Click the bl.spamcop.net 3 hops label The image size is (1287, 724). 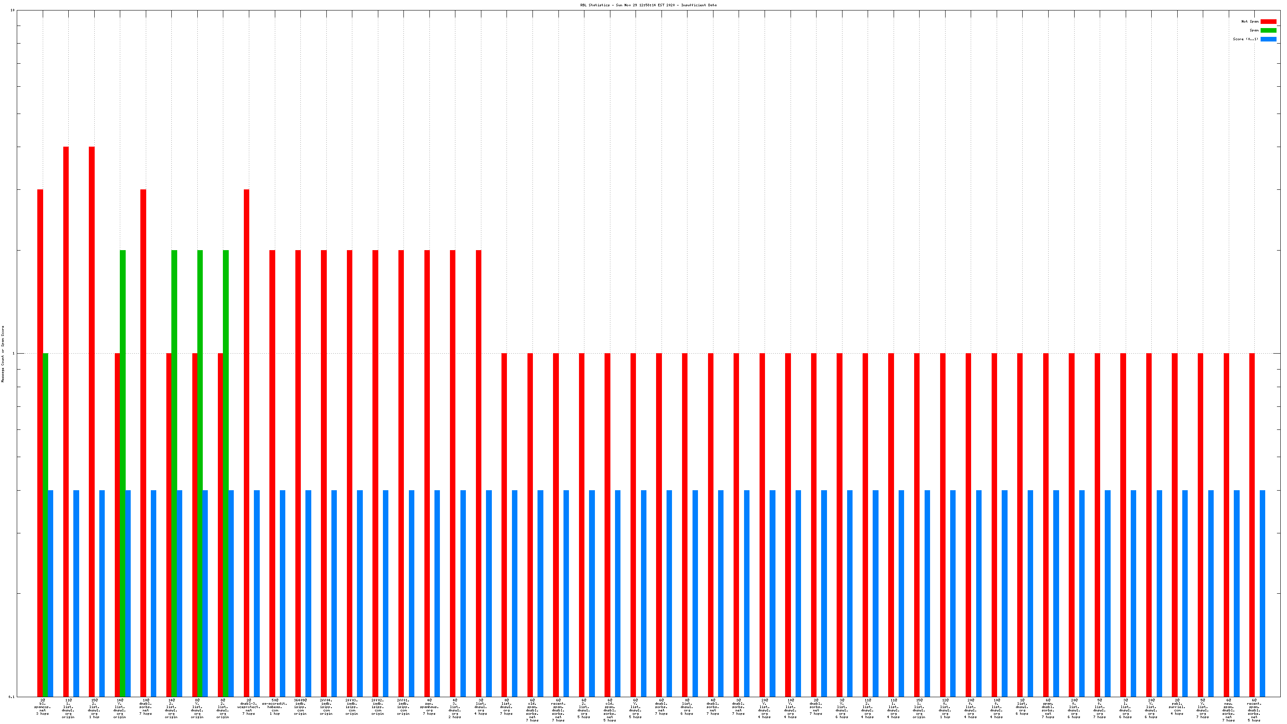coord(42,706)
